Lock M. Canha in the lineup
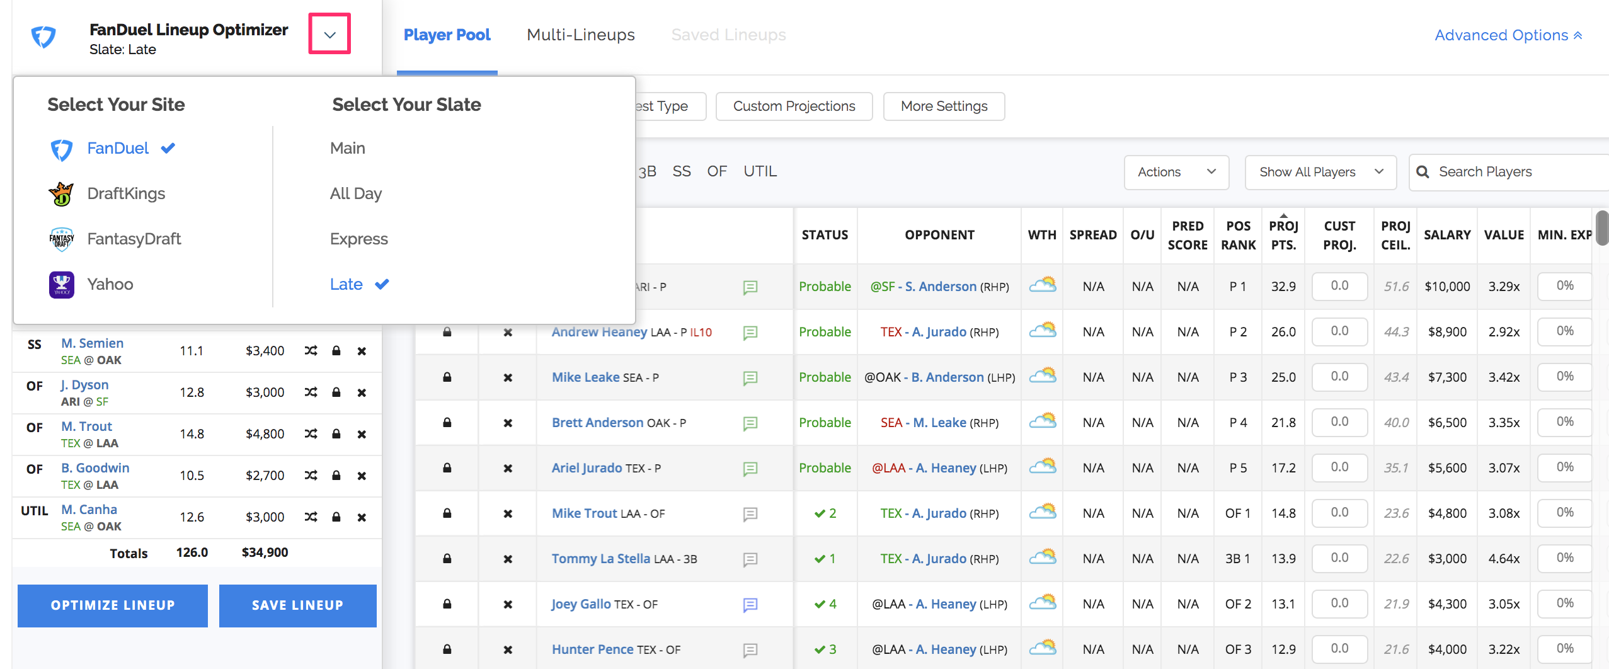 coord(336,517)
